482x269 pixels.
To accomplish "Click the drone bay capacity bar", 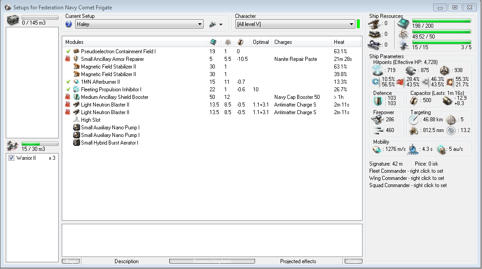I will click(x=40, y=144).
